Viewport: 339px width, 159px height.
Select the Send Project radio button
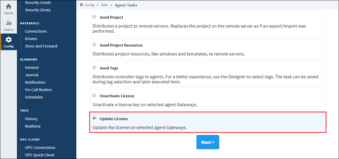coord(94,17)
